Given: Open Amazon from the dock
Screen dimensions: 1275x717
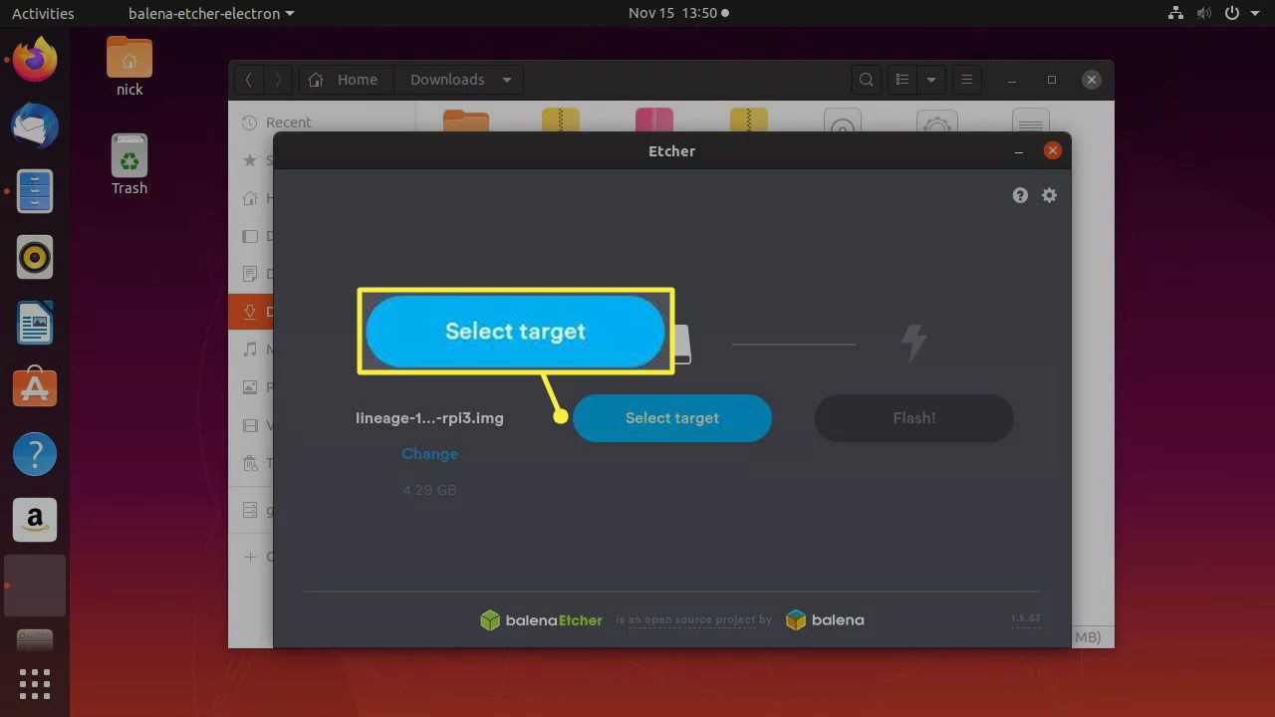Looking at the screenshot, I should click(x=35, y=520).
